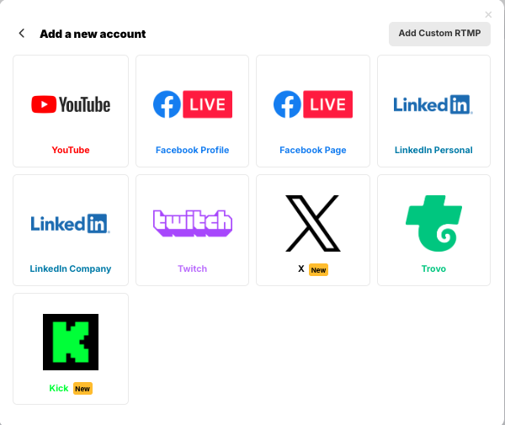505x425 pixels.
Task: Select the green Trovo logo
Action: (x=433, y=223)
